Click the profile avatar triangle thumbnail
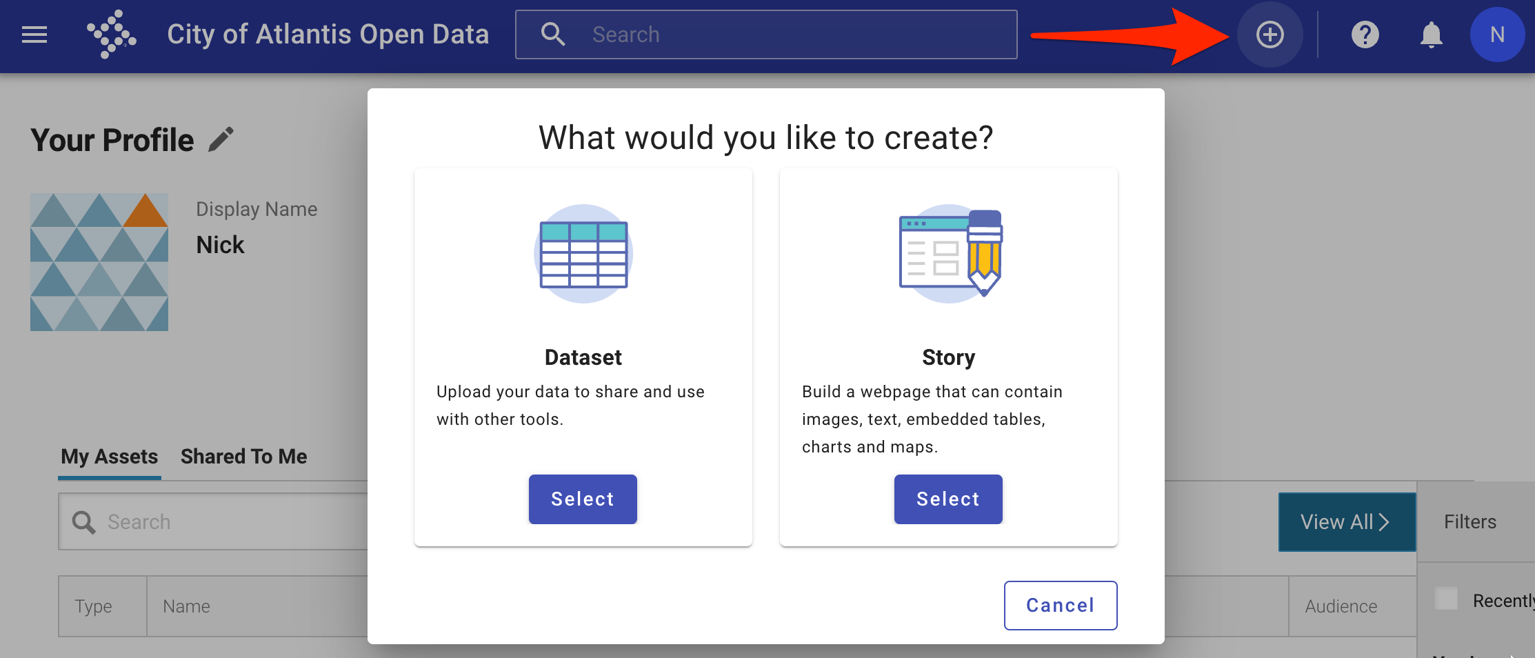 pyautogui.click(x=99, y=262)
